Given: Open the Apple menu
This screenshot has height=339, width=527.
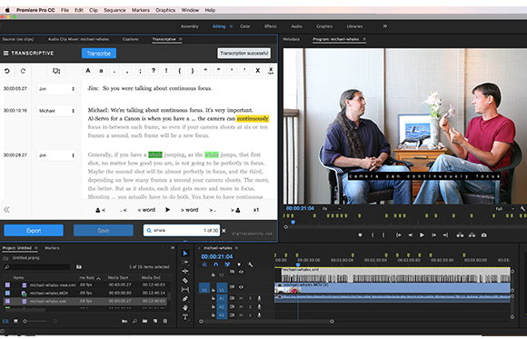Looking at the screenshot, I should (7, 10).
